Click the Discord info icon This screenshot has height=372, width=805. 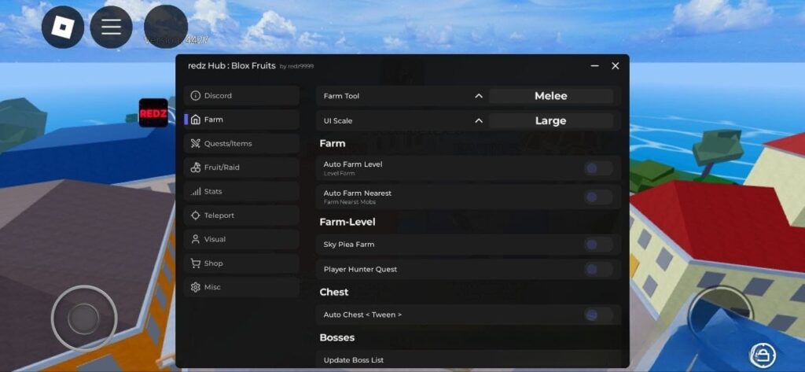(195, 96)
